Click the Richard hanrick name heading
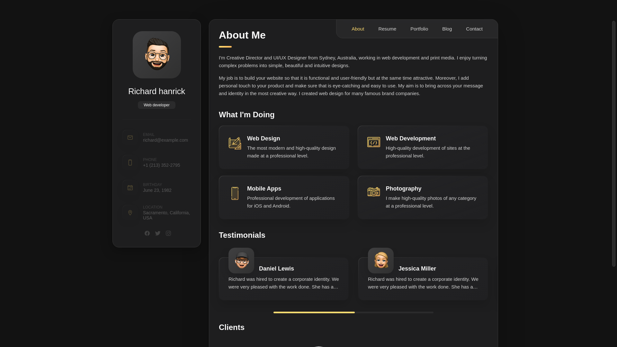Viewport: 617px width, 347px height. click(x=156, y=91)
